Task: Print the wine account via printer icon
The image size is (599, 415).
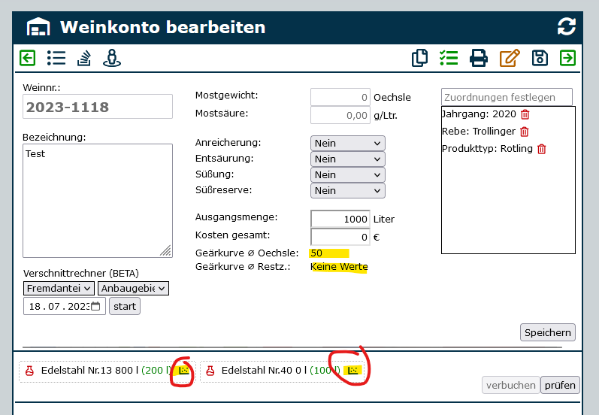Action: (x=479, y=58)
